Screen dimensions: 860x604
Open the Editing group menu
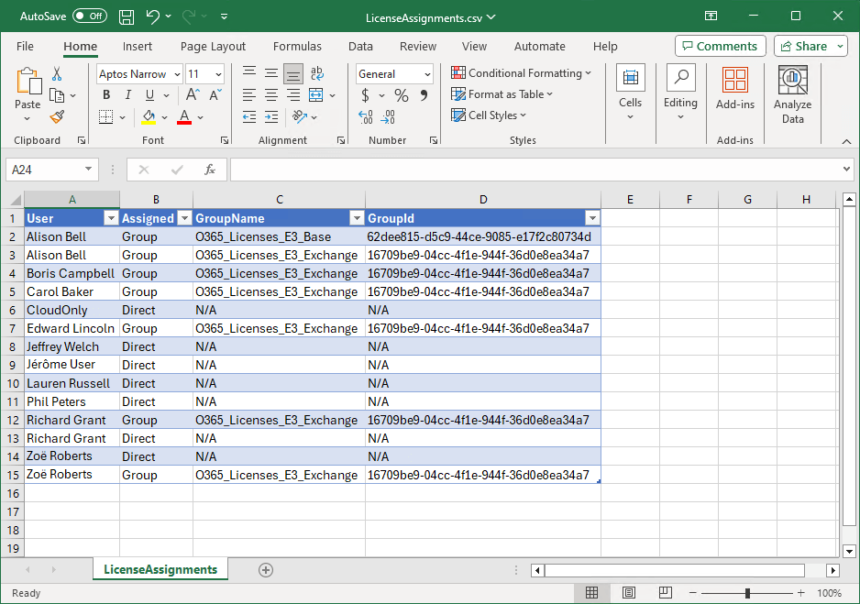click(680, 93)
